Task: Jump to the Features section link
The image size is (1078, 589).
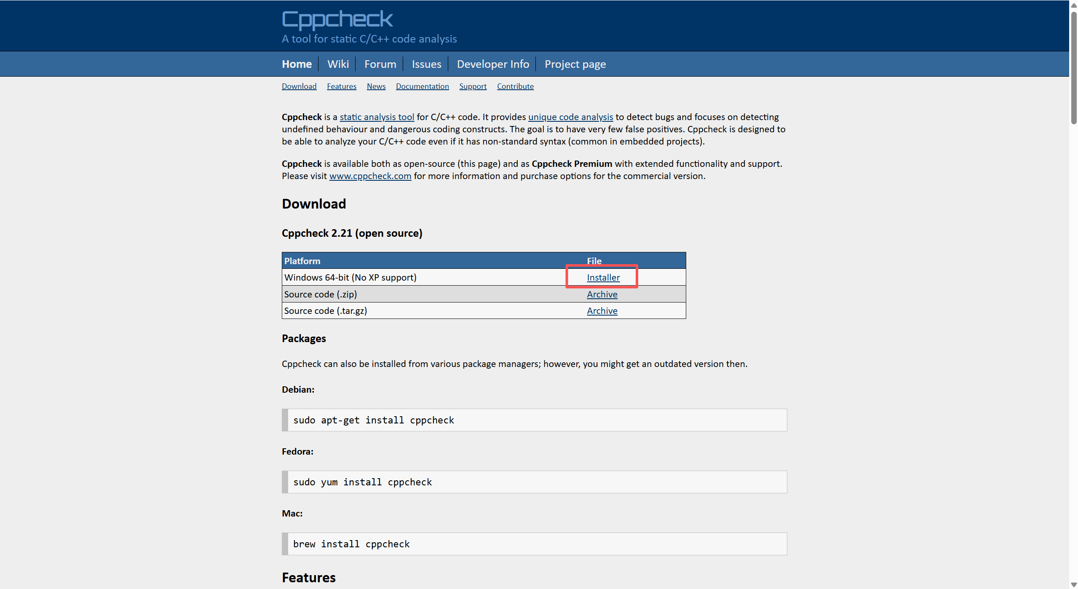Action: click(x=342, y=86)
